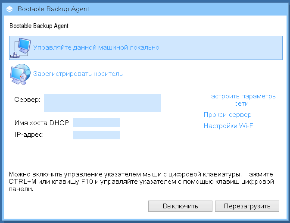The height and width of the screenshot is (223, 290).
Task: Click empty area of highlighted local management row
Action: 220,48
